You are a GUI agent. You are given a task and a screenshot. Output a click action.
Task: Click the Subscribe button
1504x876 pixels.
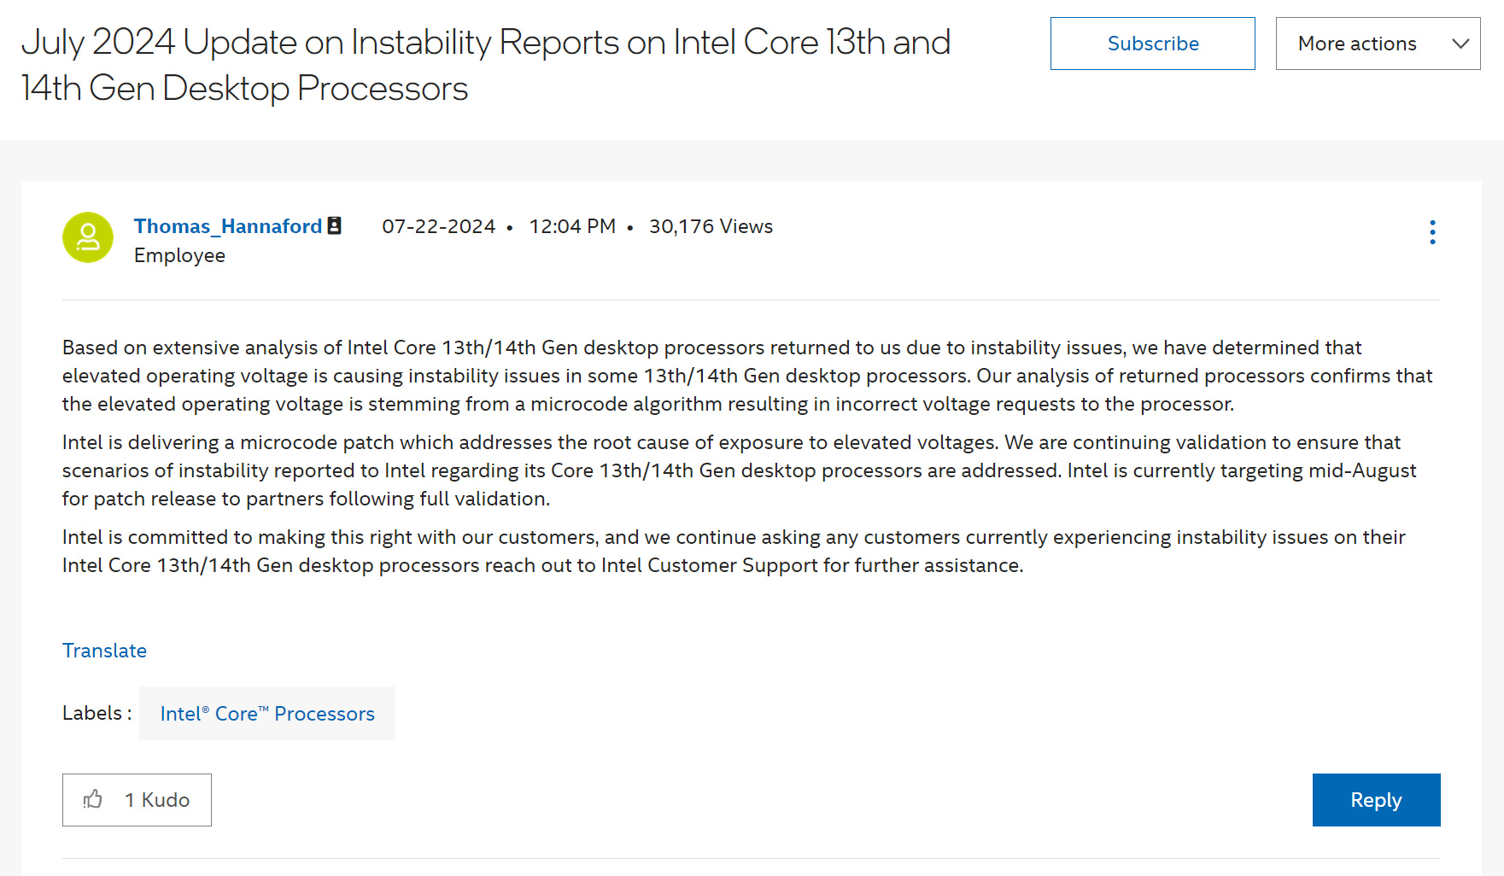(1152, 44)
